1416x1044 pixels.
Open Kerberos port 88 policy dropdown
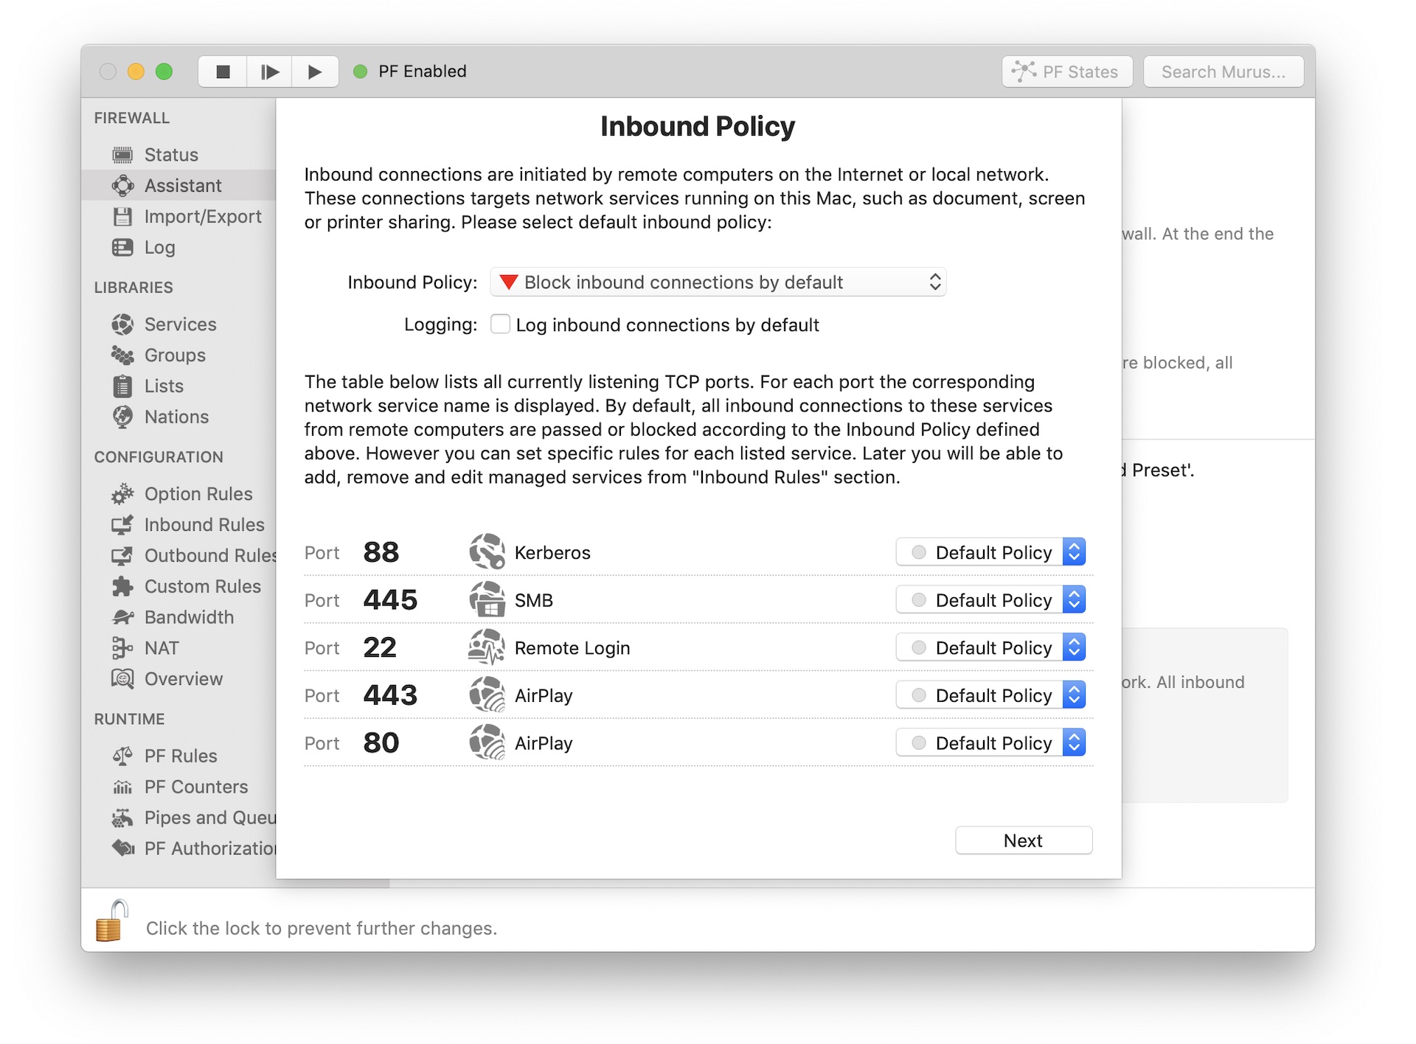(990, 552)
